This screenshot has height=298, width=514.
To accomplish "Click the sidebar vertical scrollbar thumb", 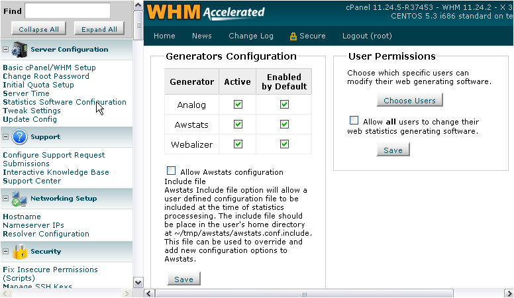I will (x=138, y=25).
